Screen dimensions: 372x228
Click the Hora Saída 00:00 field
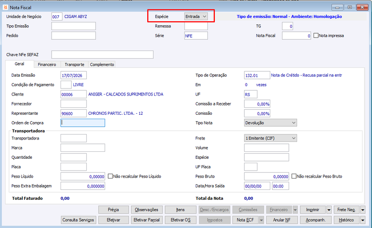click(280, 186)
